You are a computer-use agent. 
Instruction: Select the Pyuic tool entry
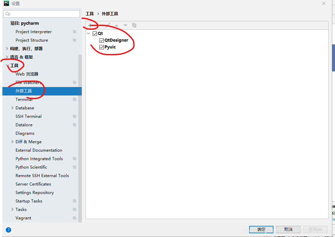tap(110, 47)
